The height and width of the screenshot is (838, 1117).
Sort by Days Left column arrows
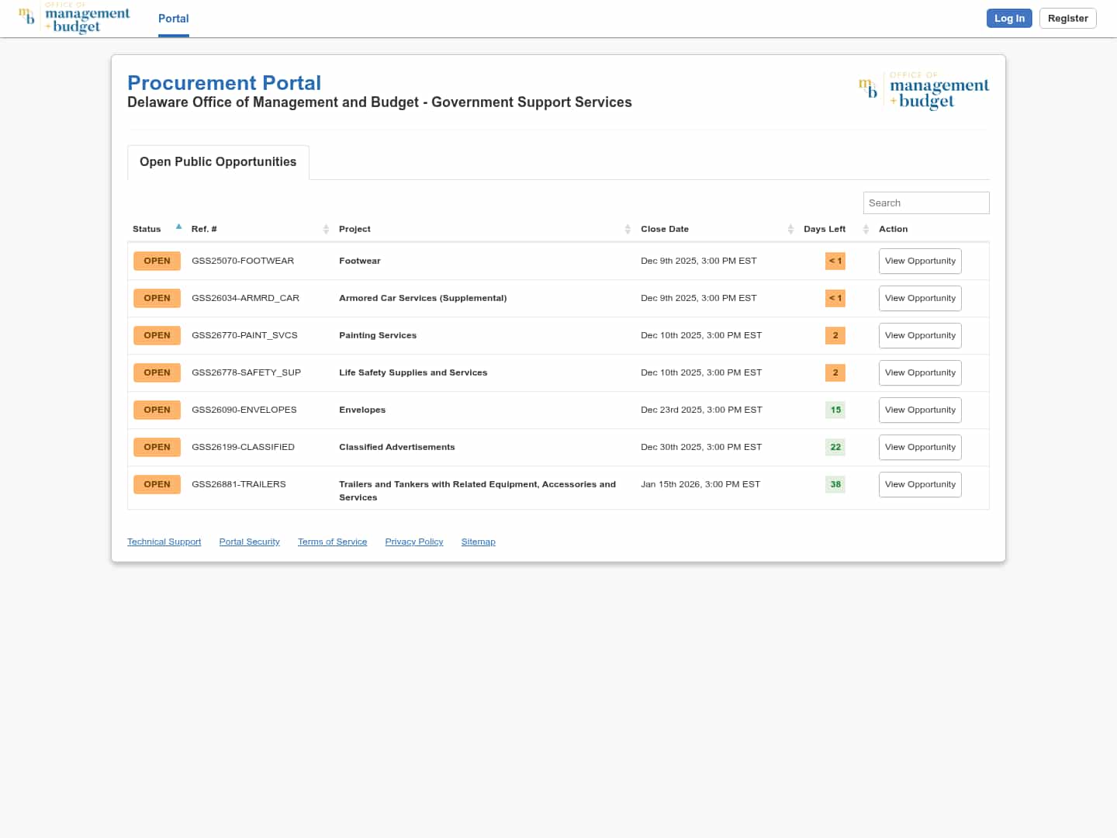866,229
